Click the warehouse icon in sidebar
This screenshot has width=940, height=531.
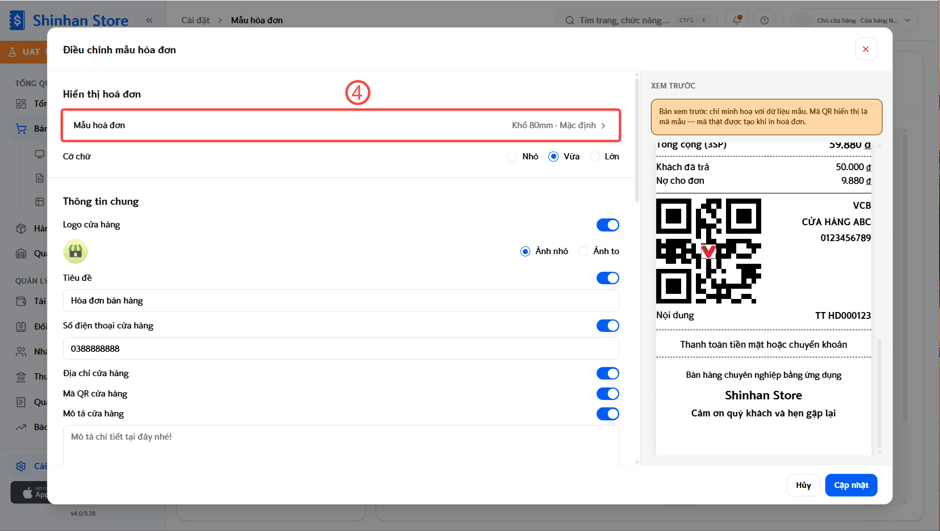pyautogui.click(x=21, y=254)
